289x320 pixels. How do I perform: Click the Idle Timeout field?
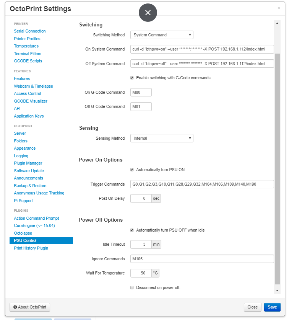pos(141,244)
